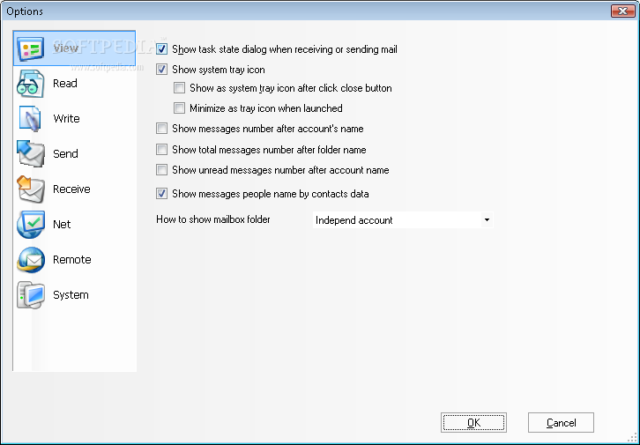Image resolution: width=640 pixels, height=445 pixels.
Task: Enable tray icon after click close button
Action: click(179, 88)
